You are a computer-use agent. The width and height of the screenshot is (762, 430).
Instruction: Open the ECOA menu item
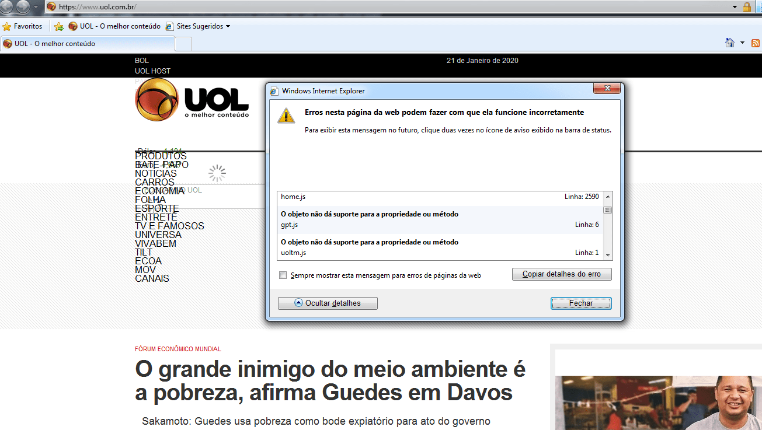[x=148, y=261]
